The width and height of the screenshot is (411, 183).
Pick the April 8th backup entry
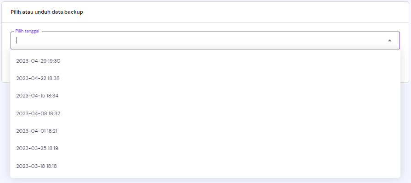[38, 113]
